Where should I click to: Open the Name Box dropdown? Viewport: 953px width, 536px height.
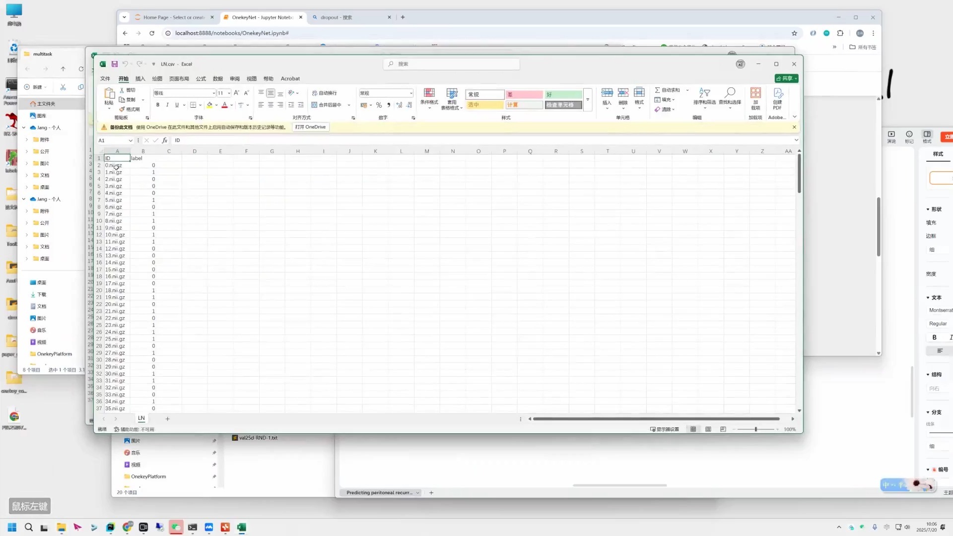tap(131, 140)
